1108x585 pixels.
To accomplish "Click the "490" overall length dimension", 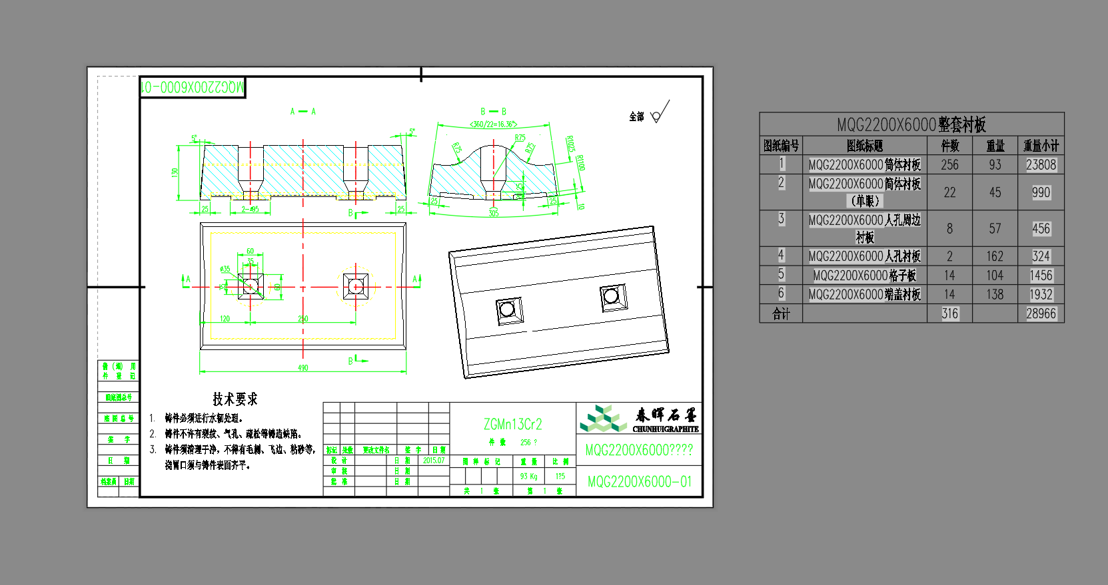I will [302, 368].
